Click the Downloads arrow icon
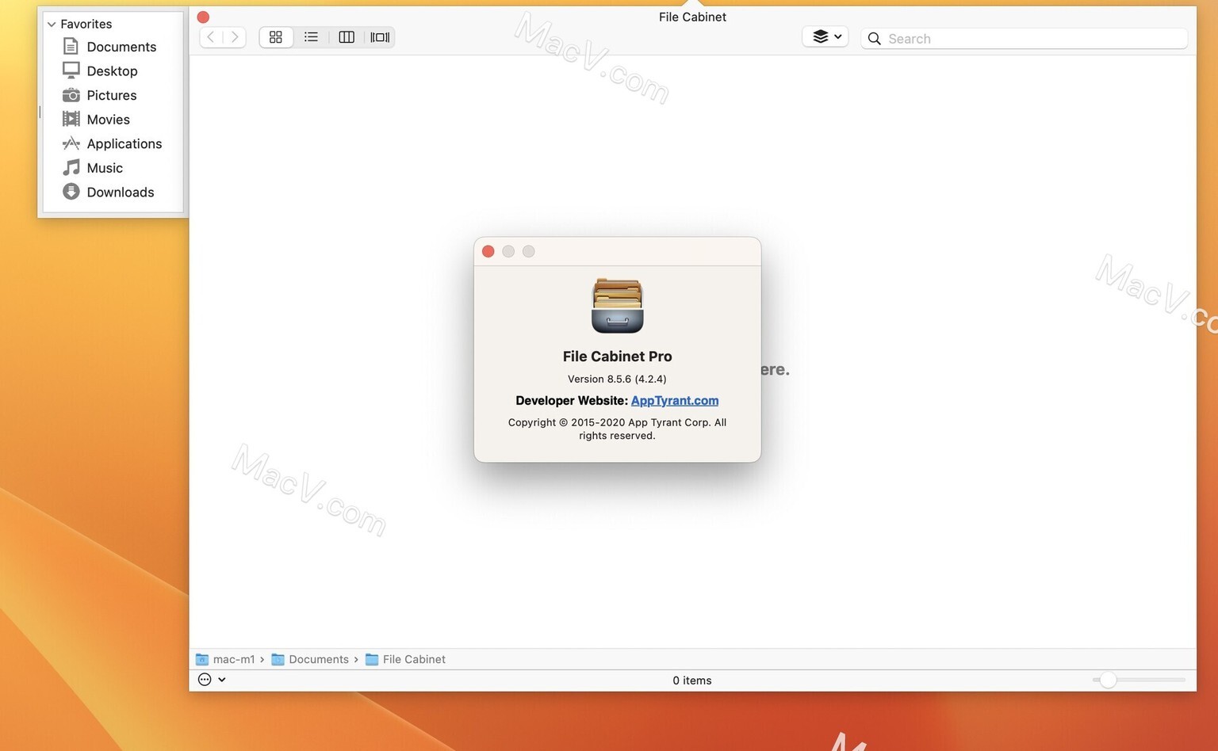Screen dimensions: 1218x751 (71, 191)
